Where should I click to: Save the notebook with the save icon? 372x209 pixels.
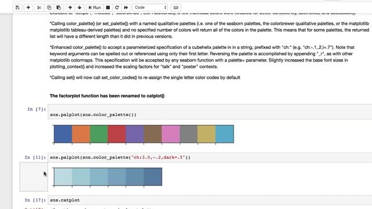coord(17,8)
